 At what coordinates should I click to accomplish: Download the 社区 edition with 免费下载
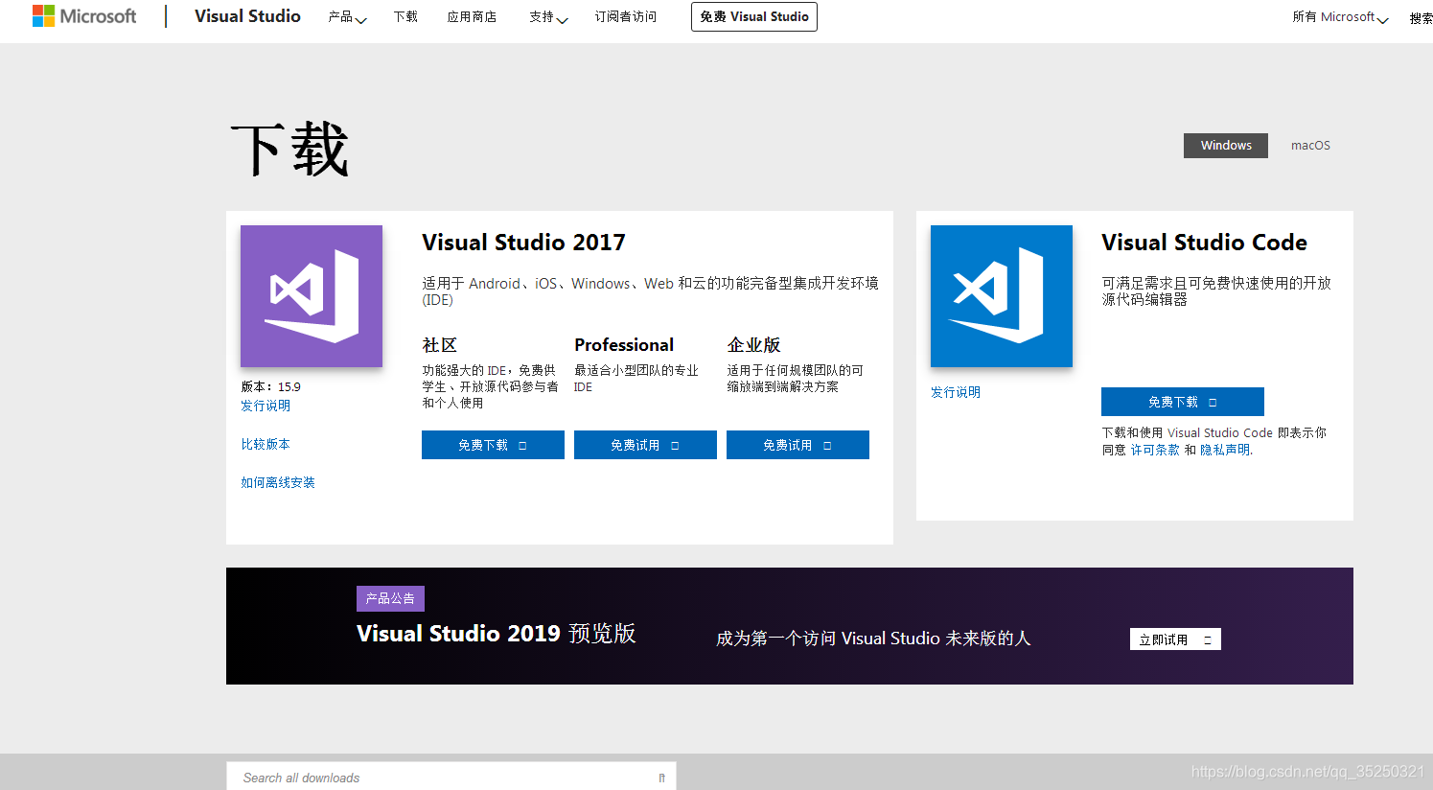point(493,445)
